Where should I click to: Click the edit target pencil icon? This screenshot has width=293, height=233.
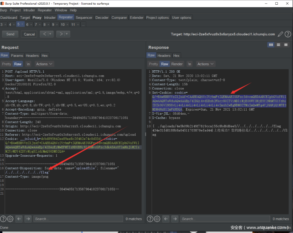tap(280, 34)
